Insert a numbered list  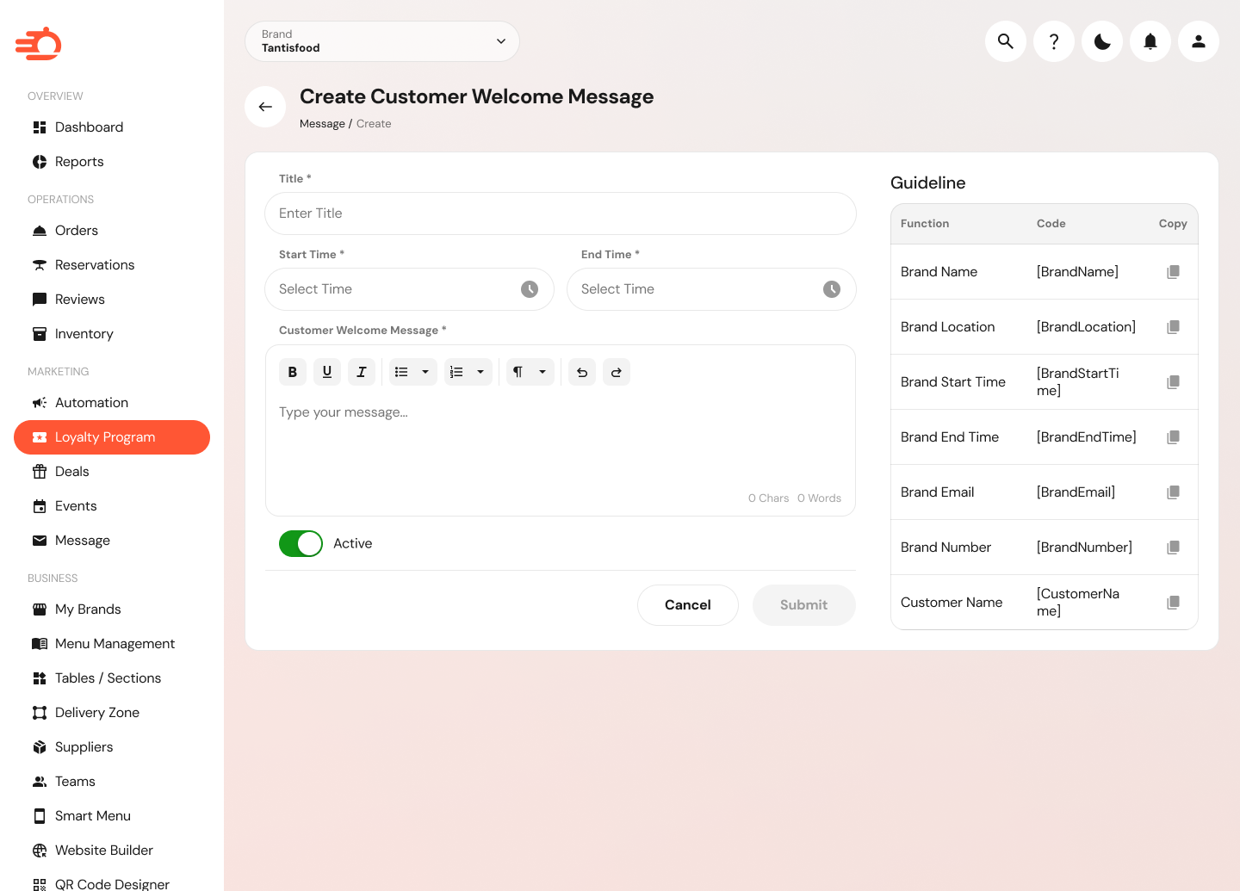[456, 372]
